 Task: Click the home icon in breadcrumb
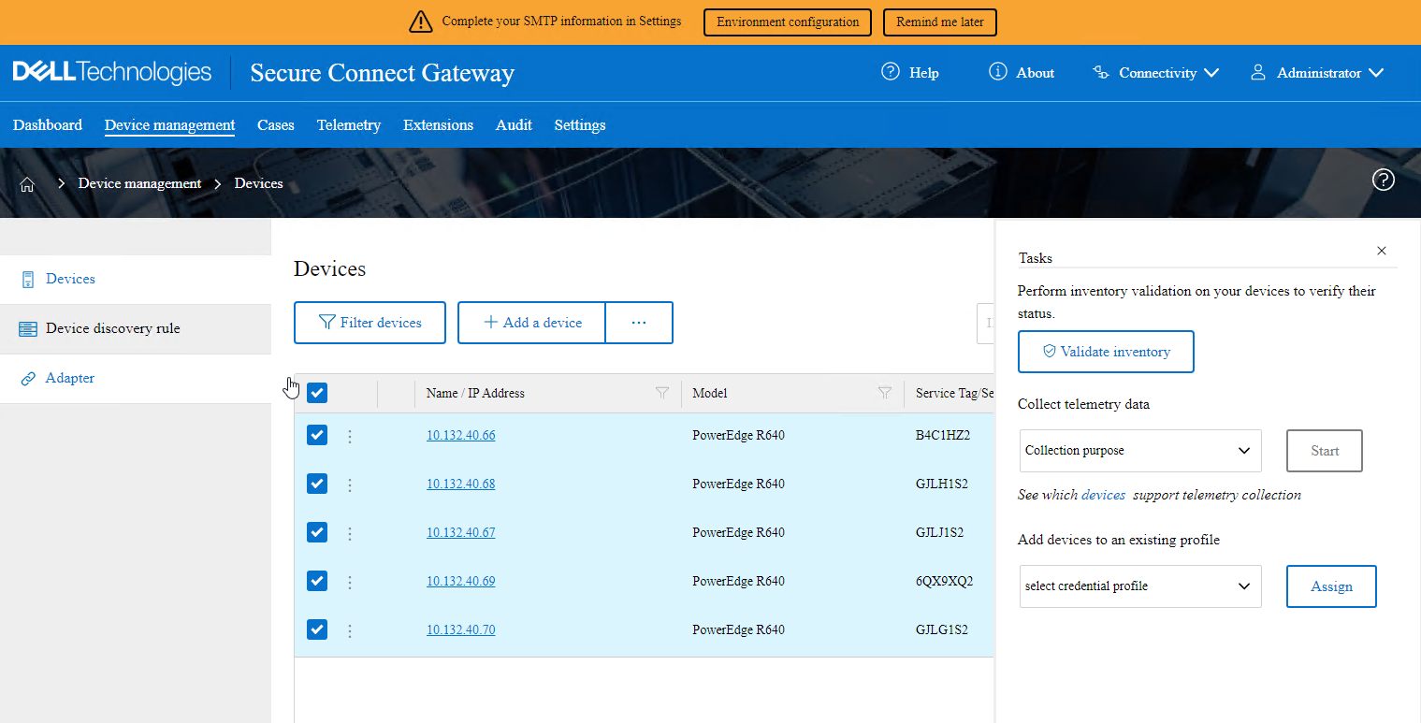tap(27, 184)
